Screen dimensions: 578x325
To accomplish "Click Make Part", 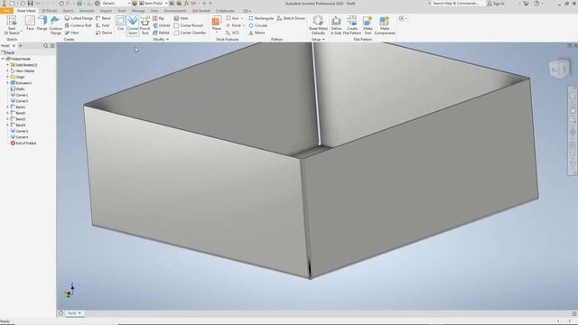I will pos(368,25).
